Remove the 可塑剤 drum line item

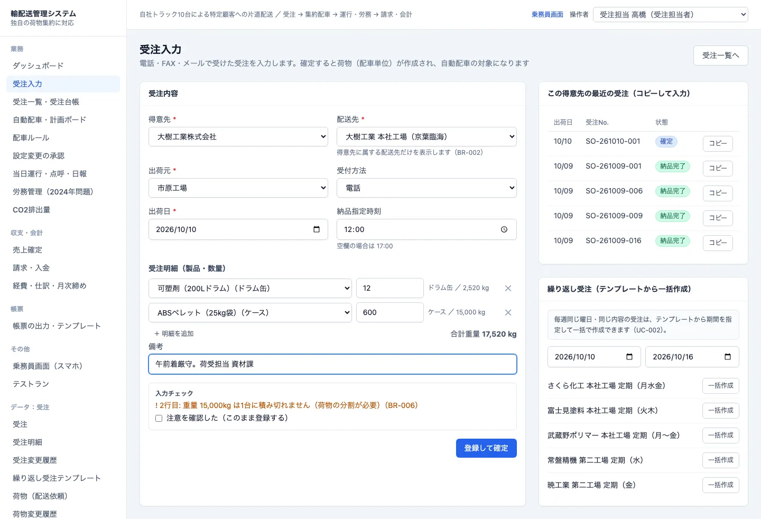tap(508, 288)
